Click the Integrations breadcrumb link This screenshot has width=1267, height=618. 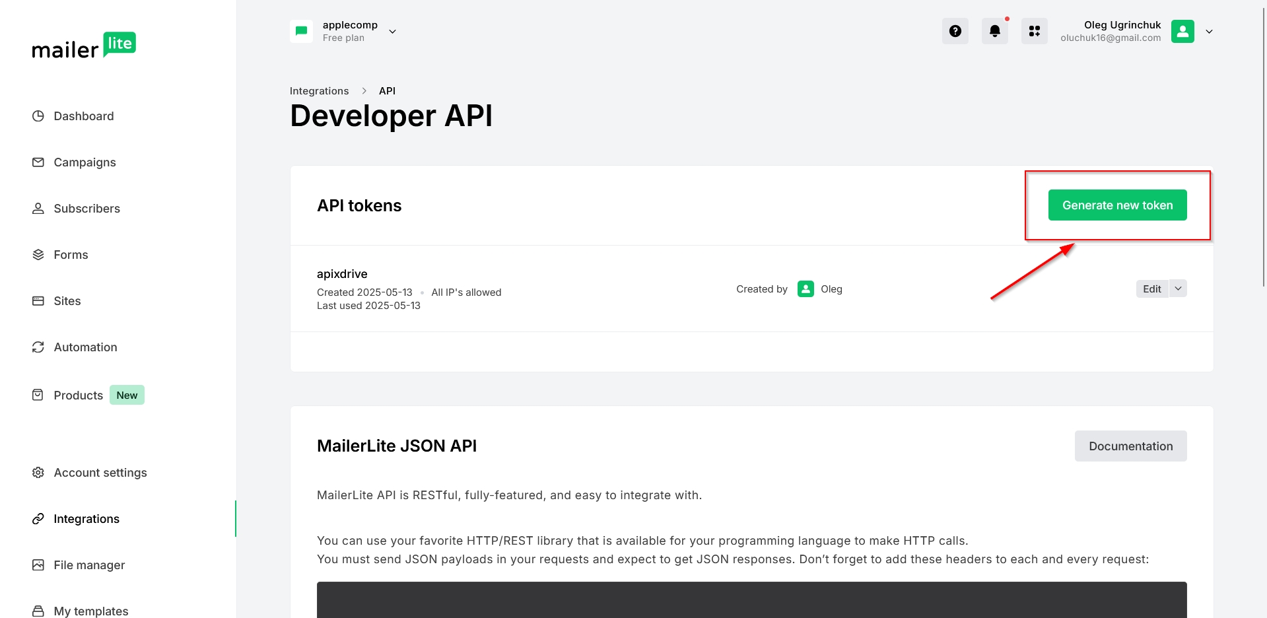[319, 91]
